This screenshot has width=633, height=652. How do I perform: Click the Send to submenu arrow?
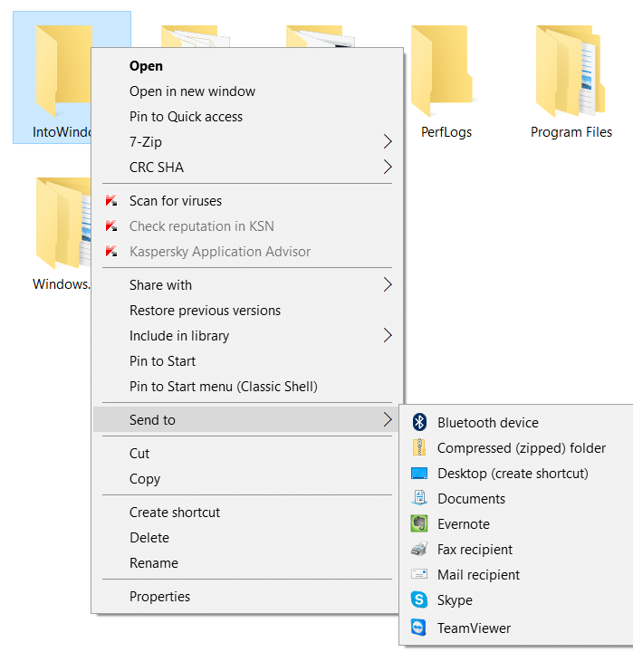pyautogui.click(x=388, y=419)
